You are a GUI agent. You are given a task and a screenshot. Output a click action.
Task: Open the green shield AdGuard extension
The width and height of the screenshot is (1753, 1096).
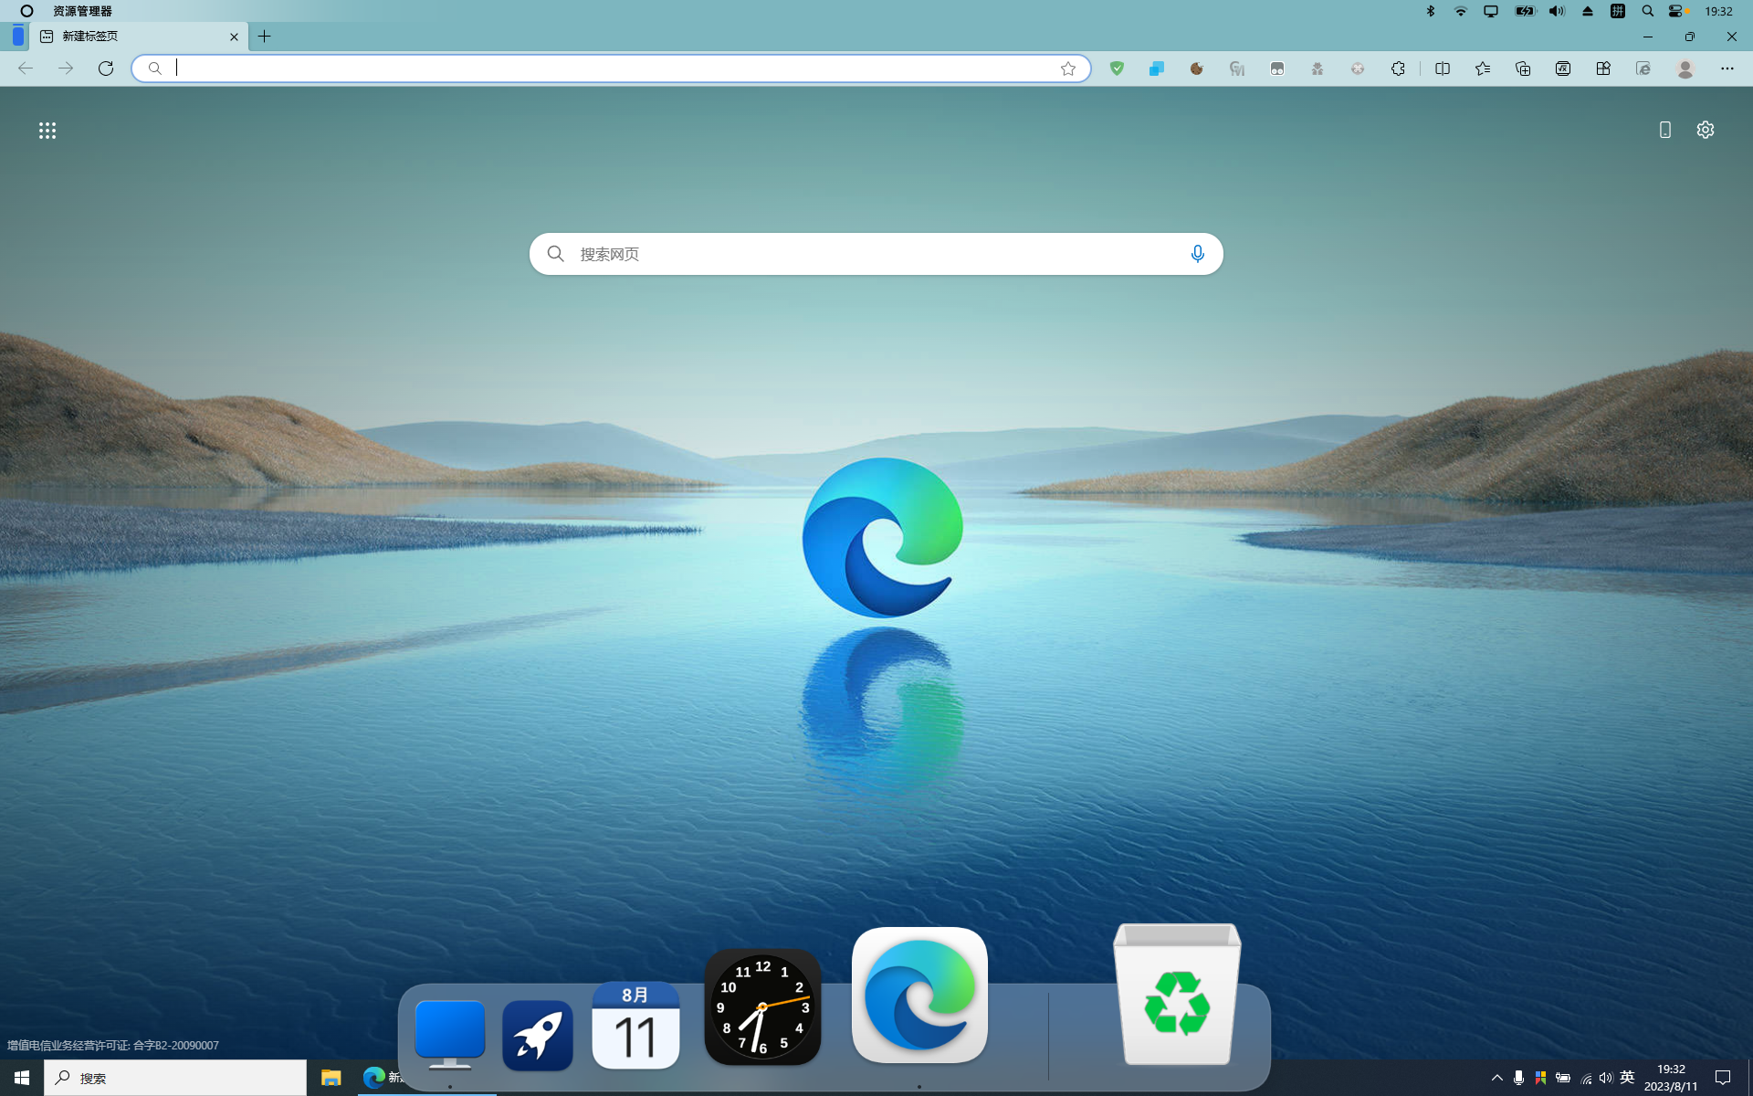[x=1117, y=68]
